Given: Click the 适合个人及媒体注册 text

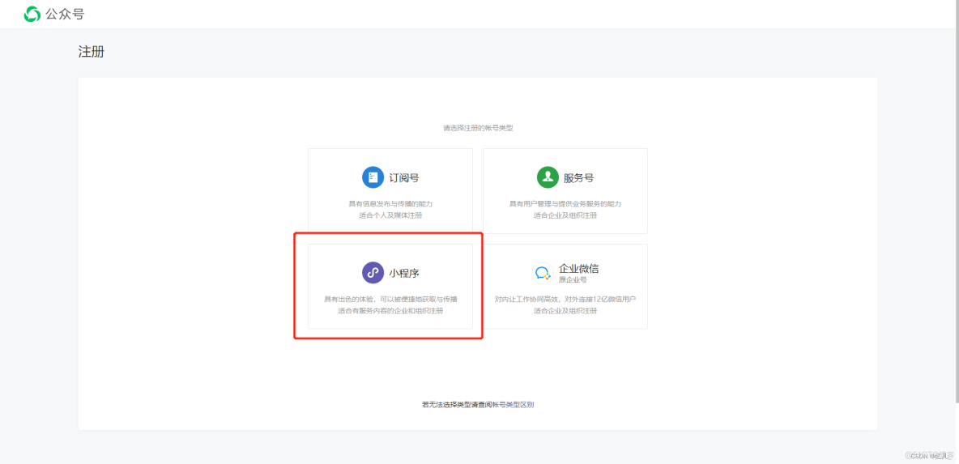Looking at the screenshot, I should click(x=390, y=215).
